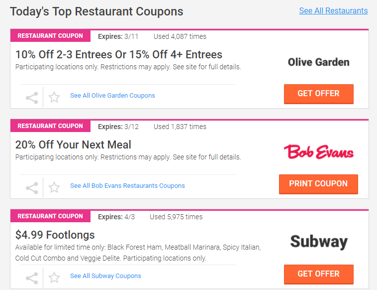Image resolution: width=377 pixels, height=290 pixels.
Task: Click the Restaurant Coupon tag on Olive Garden card
Action: pyautogui.click(x=50, y=36)
